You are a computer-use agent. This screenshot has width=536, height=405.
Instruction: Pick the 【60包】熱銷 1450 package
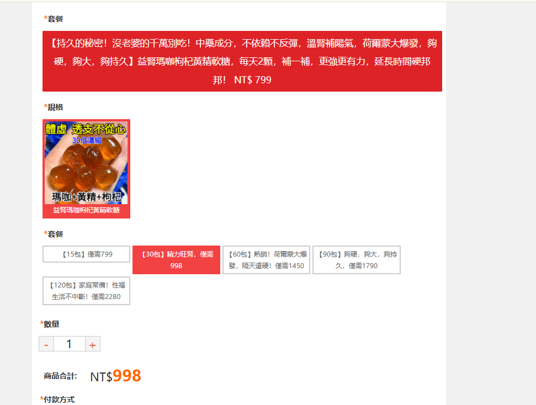tap(266, 260)
